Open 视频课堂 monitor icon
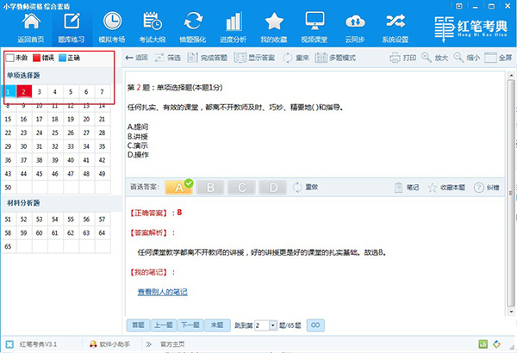517x353 pixels. pyautogui.click(x=315, y=22)
